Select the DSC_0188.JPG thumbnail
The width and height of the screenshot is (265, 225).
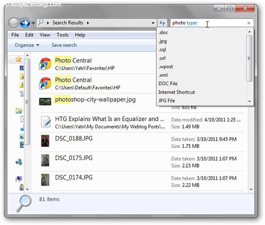click(x=45, y=141)
